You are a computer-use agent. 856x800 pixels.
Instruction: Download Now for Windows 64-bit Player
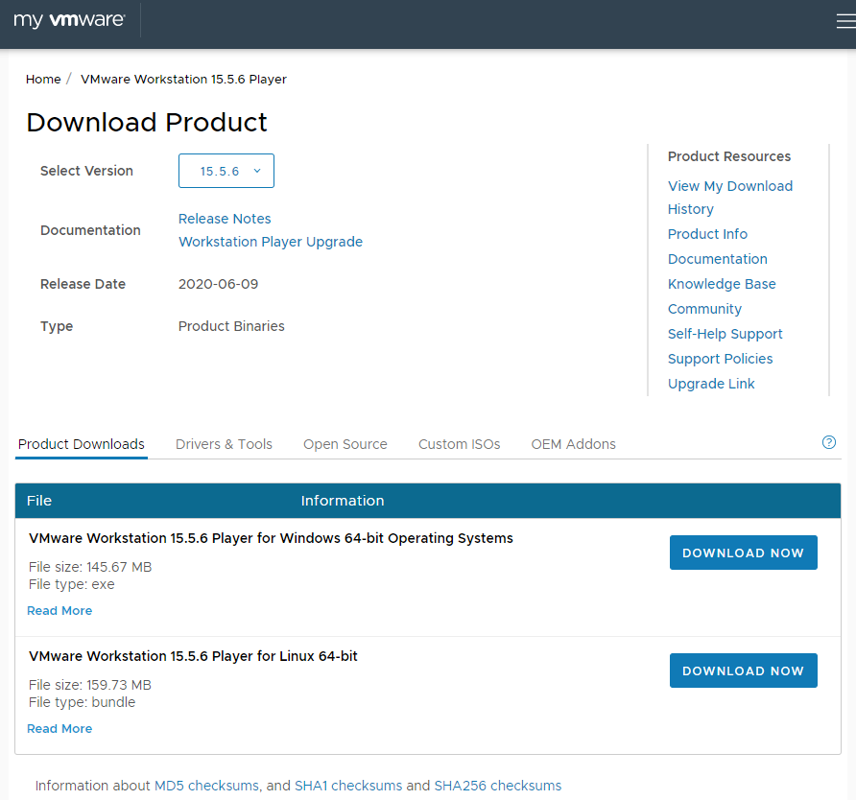click(743, 553)
